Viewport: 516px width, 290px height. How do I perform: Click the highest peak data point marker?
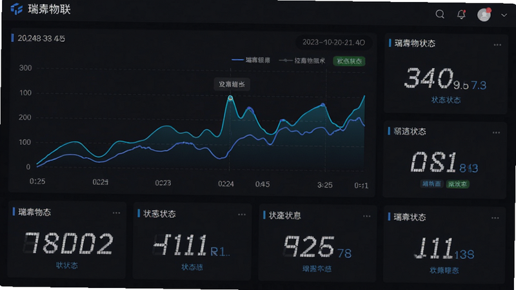230,98
